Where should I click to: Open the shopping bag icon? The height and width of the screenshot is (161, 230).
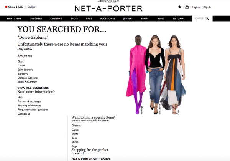(187, 7)
